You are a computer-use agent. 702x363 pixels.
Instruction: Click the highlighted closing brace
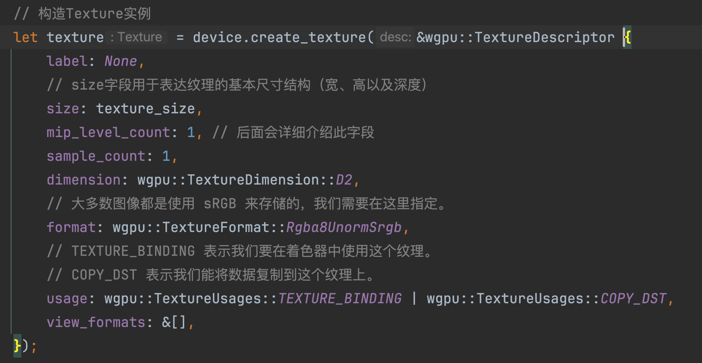point(17,346)
